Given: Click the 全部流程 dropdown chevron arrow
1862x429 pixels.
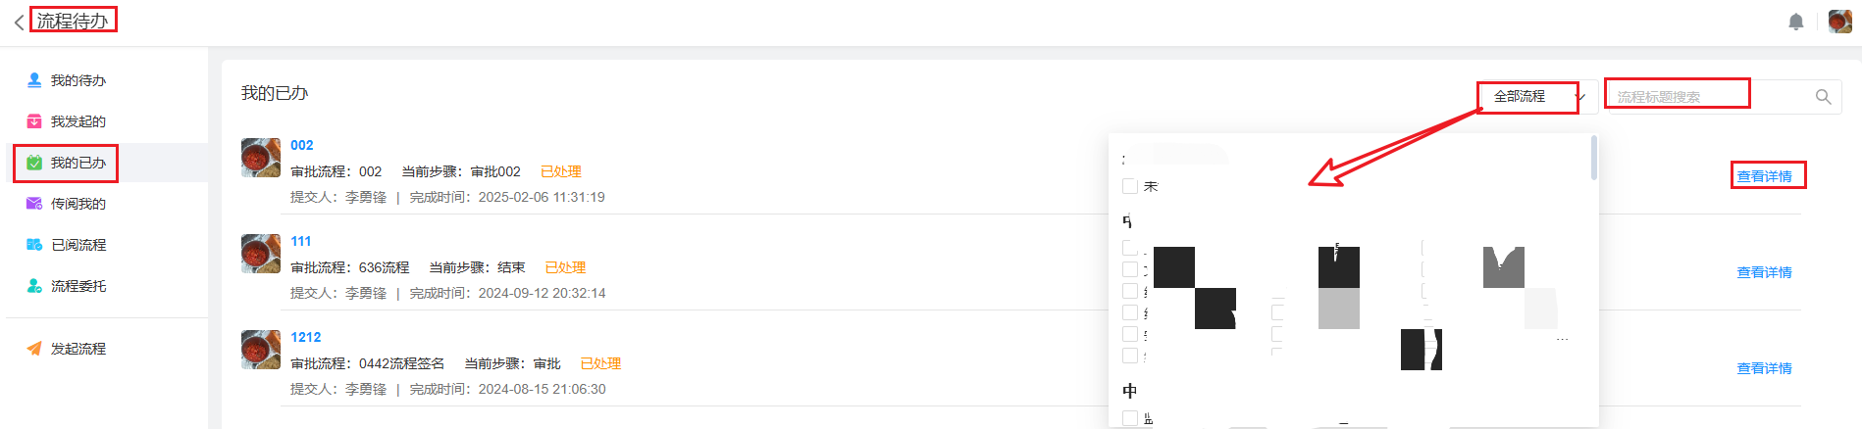Looking at the screenshot, I should coord(1580,97).
